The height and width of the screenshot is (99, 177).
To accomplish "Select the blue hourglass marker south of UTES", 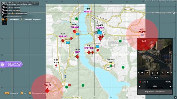I will (65, 76).
